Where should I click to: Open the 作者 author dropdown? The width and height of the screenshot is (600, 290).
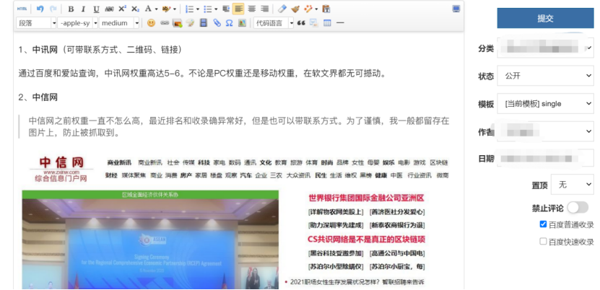545,131
